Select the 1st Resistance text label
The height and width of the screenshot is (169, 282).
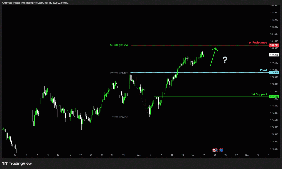257,43
